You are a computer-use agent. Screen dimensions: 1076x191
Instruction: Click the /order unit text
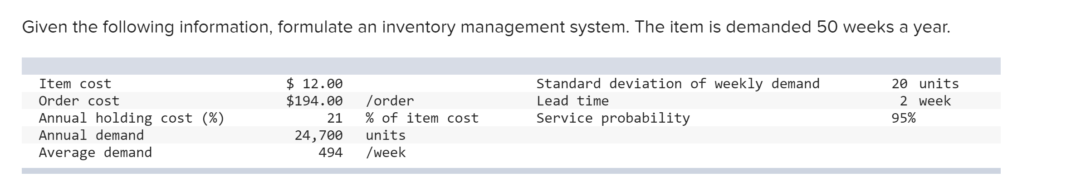point(390,101)
